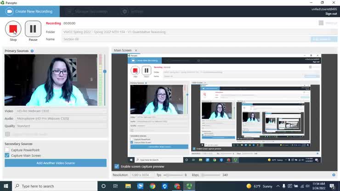Select the Main Screen tab

tap(123, 50)
